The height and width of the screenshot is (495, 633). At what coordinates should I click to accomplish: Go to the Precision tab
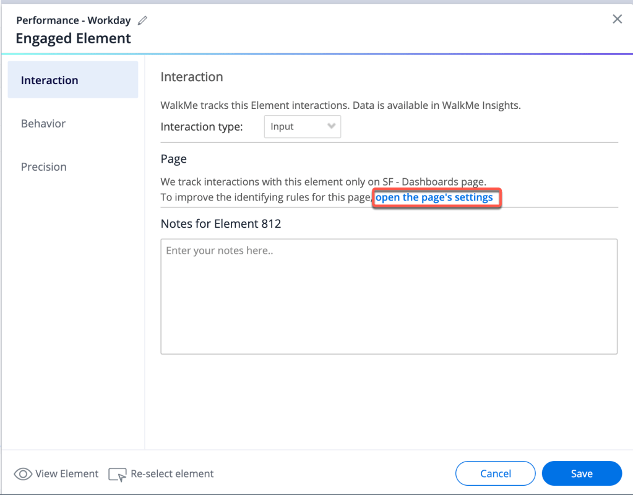click(44, 167)
